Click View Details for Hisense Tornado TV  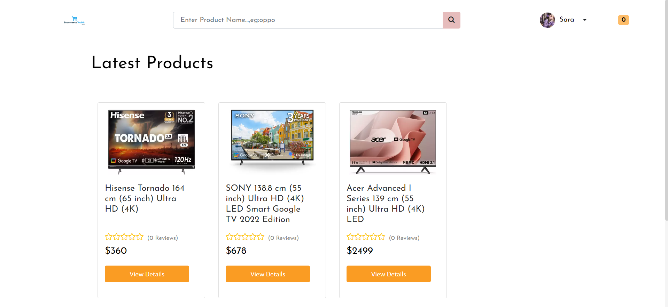(147, 274)
